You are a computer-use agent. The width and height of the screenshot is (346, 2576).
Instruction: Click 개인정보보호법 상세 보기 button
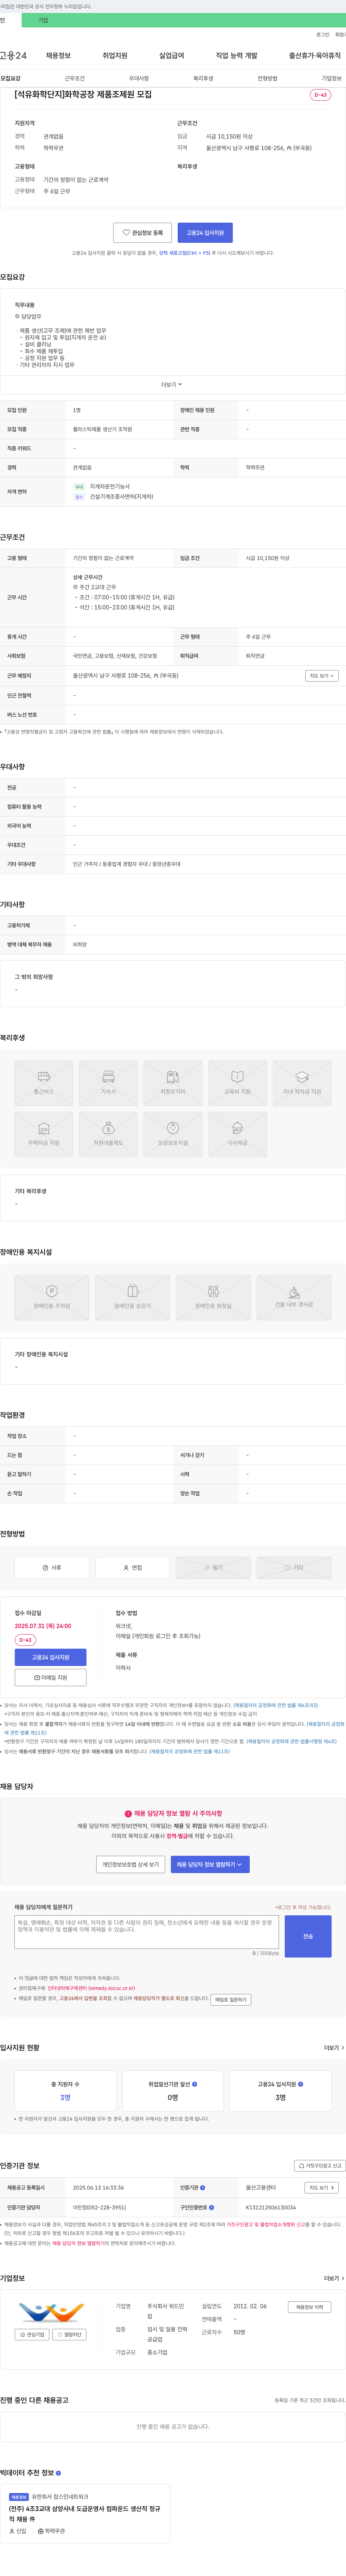[x=131, y=1864]
